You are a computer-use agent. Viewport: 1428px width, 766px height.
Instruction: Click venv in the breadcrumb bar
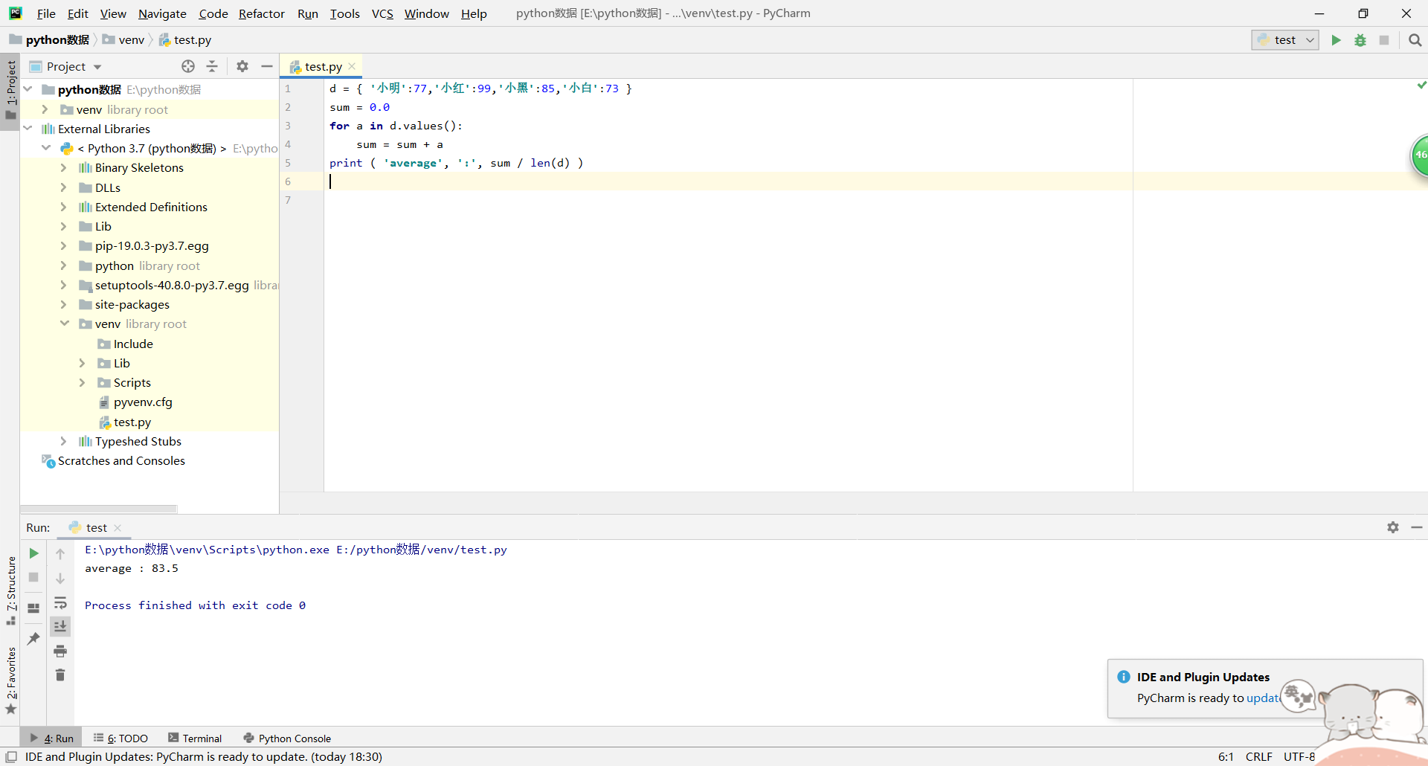point(123,40)
